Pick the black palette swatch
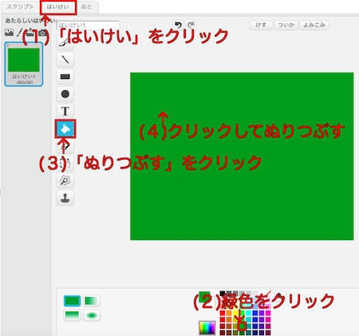The image size is (359, 336). coord(223,294)
